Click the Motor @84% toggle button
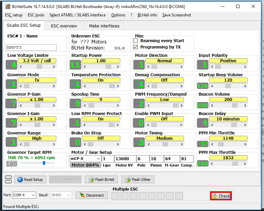 click(x=85, y=165)
